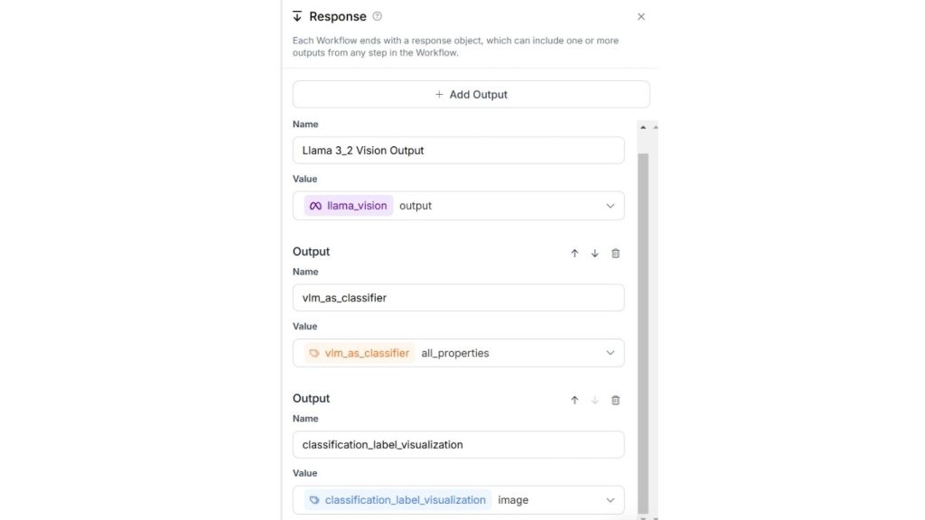
Task: Delete the classification_label_visualization output
Action: [x=616, y=400]
